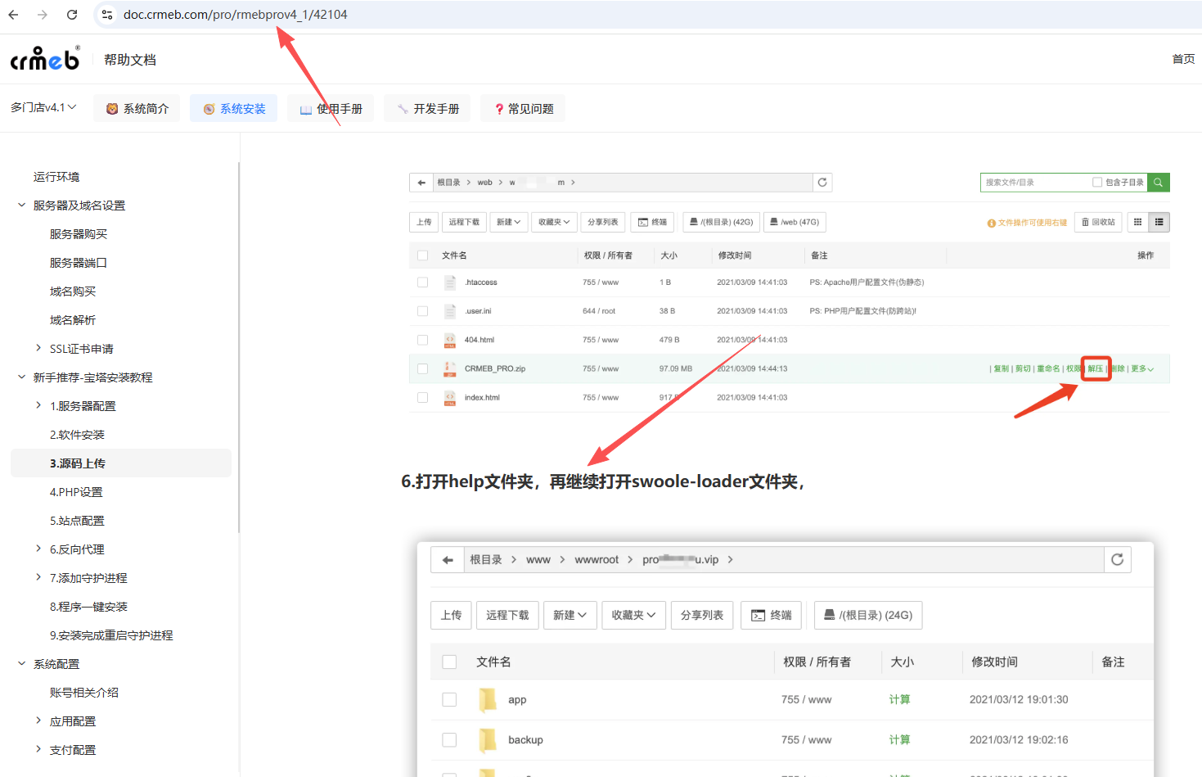
Task: Go to 首页 link in the header
Action: pyautogui.click(x=1183, y=59)
